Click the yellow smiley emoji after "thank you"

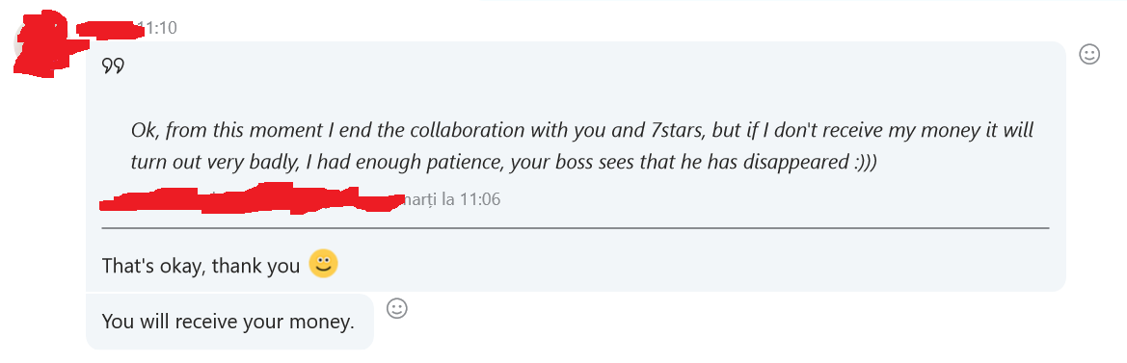323,264
